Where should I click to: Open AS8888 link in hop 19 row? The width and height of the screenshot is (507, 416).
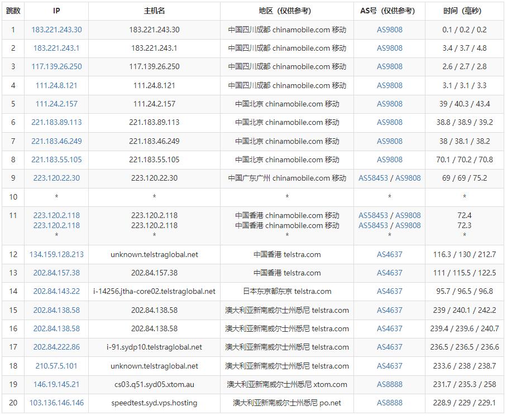(390, 384)
